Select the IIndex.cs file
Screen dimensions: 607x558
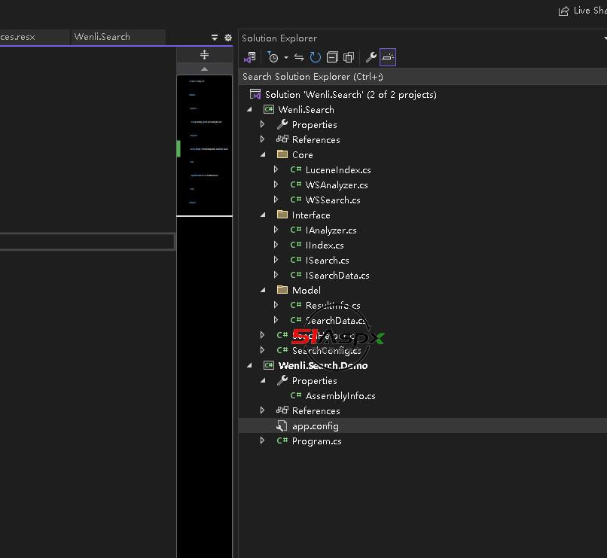click(325, 245)
